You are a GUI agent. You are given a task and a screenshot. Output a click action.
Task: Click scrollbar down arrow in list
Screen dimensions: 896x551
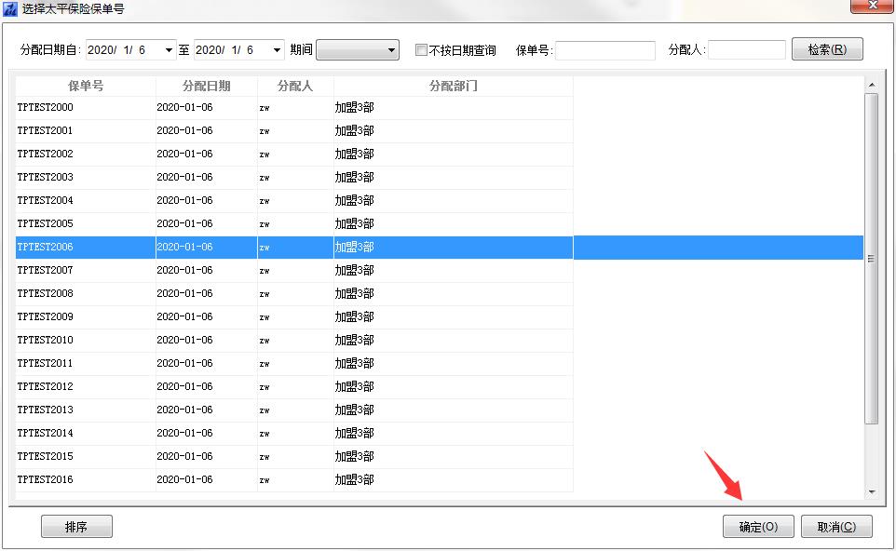click(x=872, y=491)
